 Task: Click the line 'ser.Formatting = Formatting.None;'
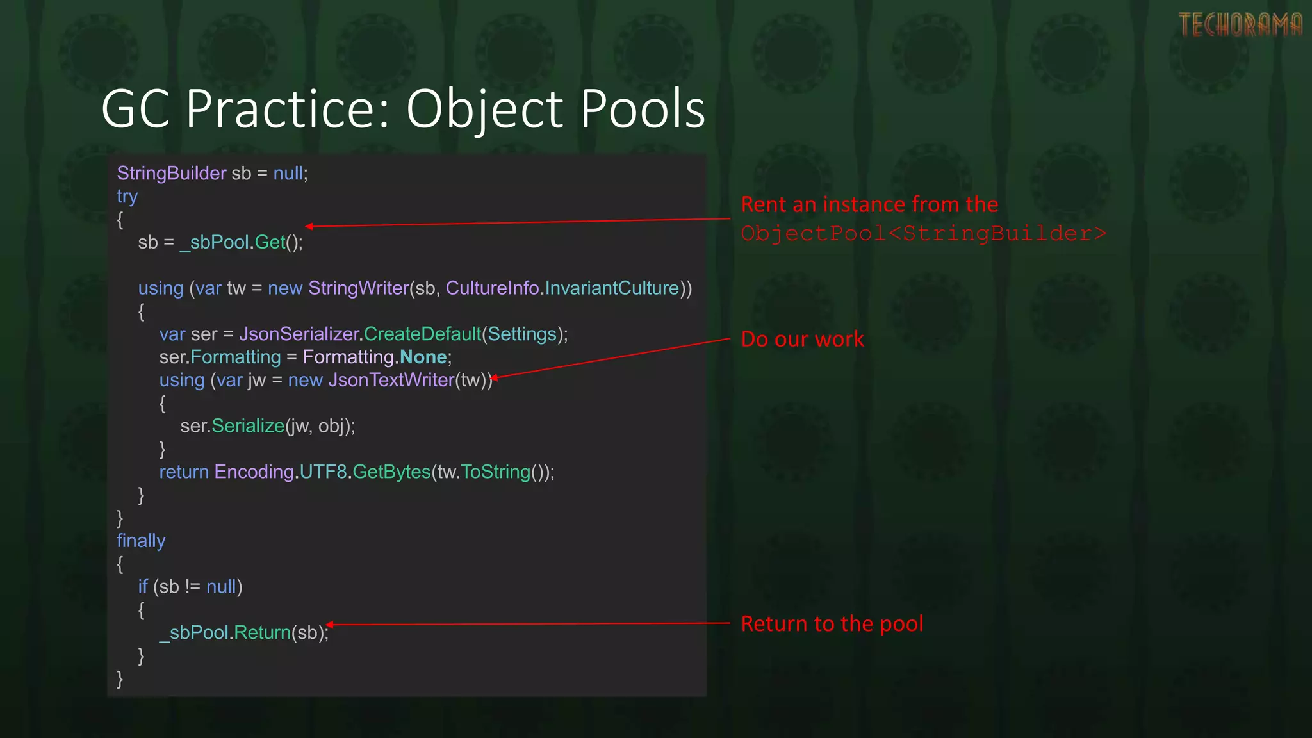point(306,357)
